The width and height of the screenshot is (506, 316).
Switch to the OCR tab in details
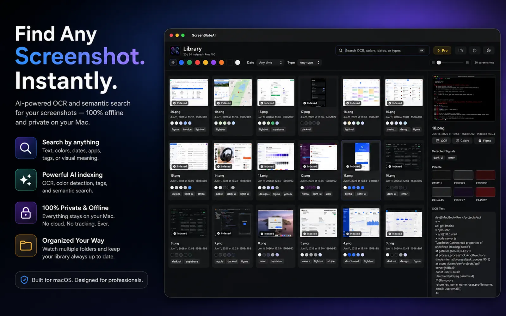pyautogui.click(x=441, y=141)
